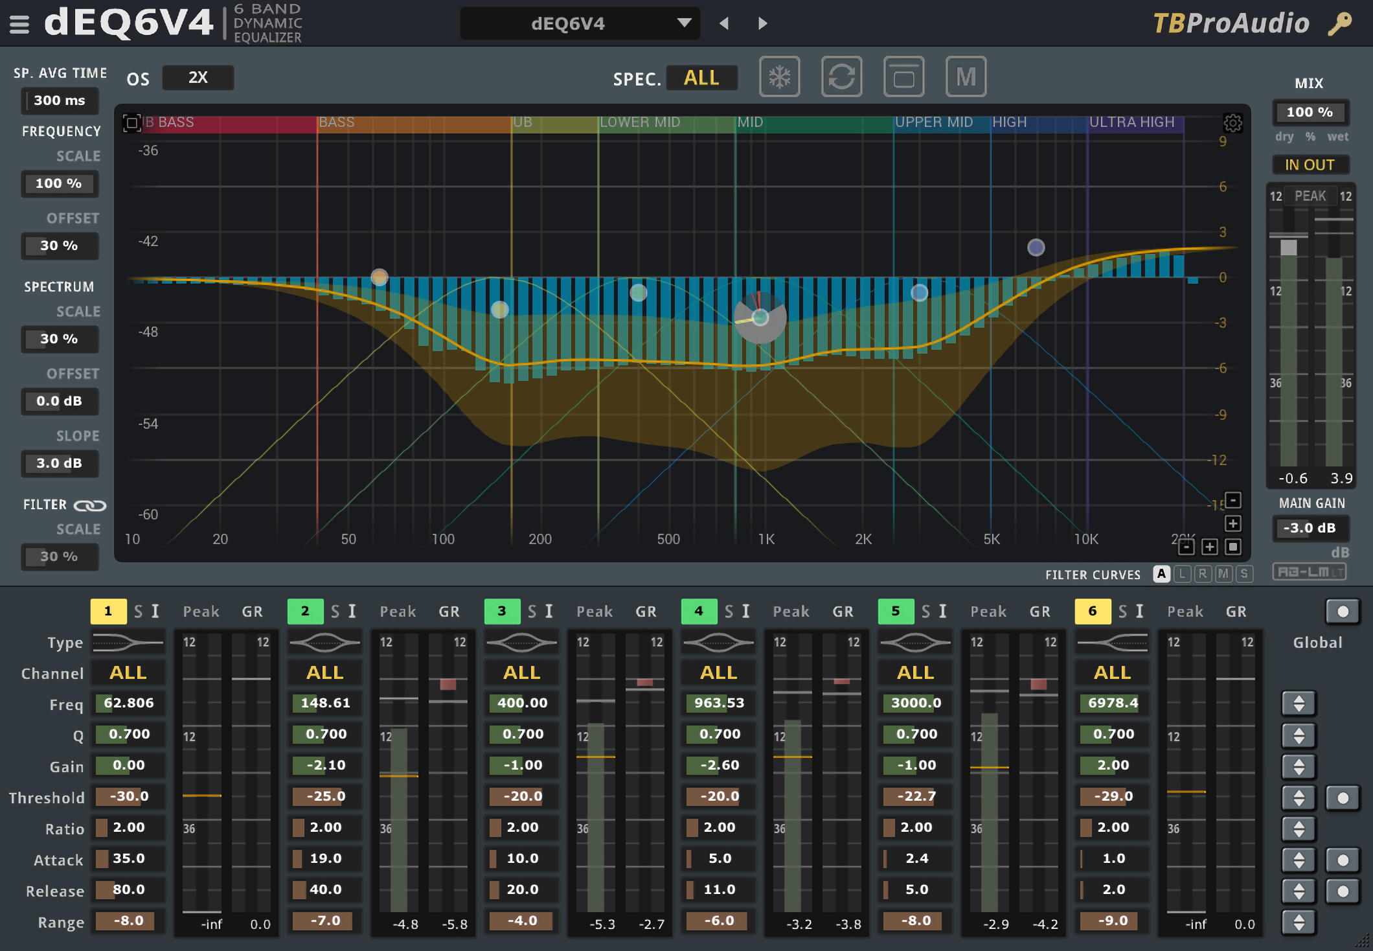This screenshot has height=951, width=1373.
Task: Open band 6 Channel ALL selector
Action: (1112, 672)
